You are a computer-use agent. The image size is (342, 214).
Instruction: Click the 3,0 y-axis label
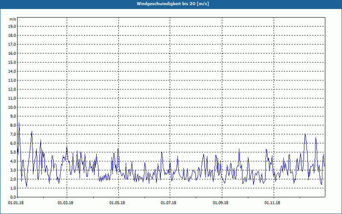[13, 170]
